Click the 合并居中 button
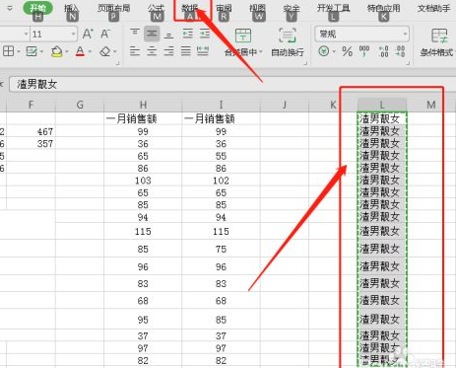The image size is (456, 368). pos(243,42)
